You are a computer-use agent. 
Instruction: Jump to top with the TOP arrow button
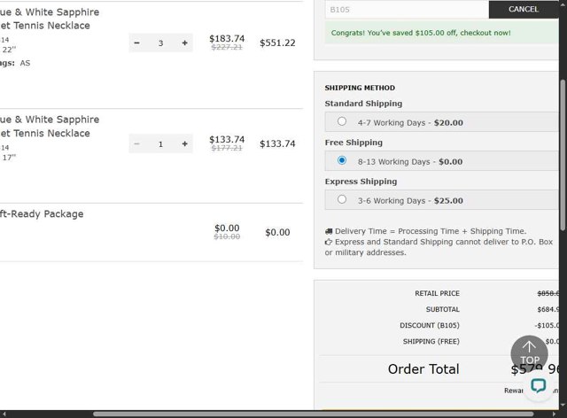[529, 353]
